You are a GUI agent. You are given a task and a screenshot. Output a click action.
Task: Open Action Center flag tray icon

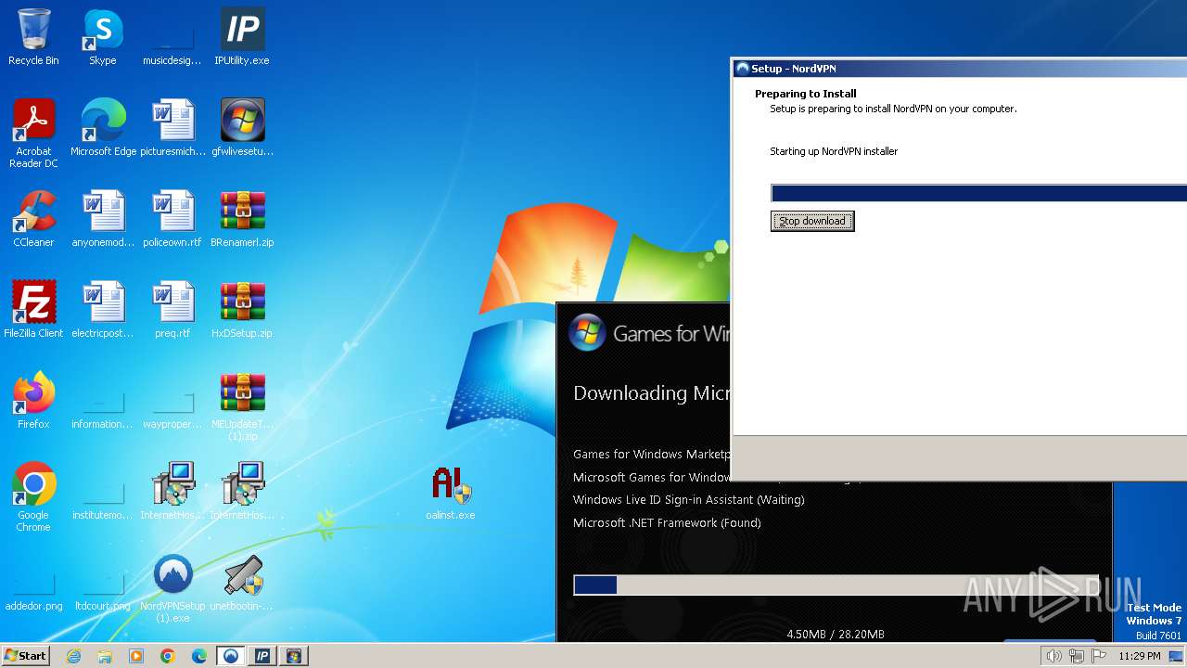click(1099, 656)
